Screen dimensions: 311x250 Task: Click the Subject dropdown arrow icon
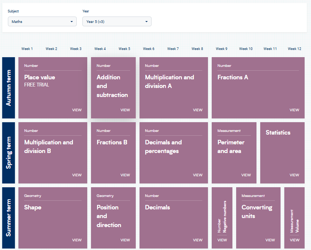pyautogui.click(x=71, y=21)
